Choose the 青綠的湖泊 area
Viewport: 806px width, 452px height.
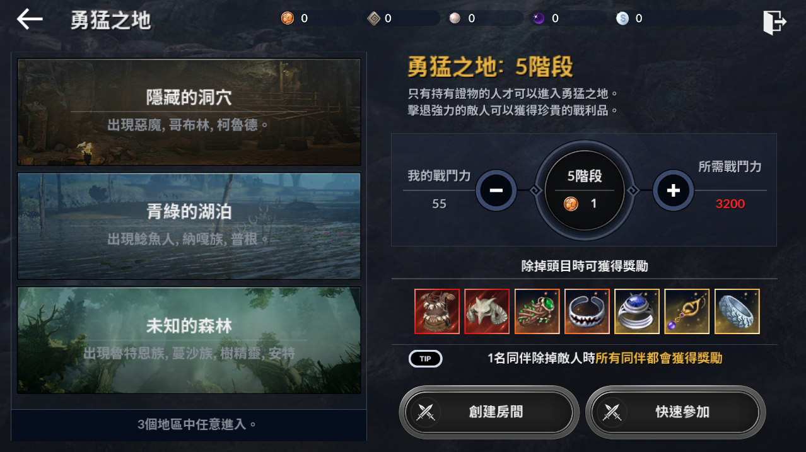pyautogui.click(x=189, y=226)
